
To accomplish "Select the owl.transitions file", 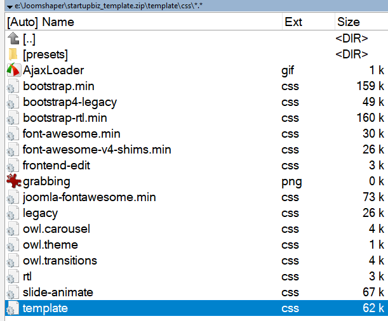I will pos(60,261).
